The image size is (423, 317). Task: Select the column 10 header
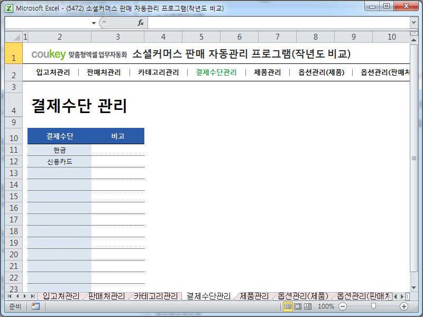391,36
